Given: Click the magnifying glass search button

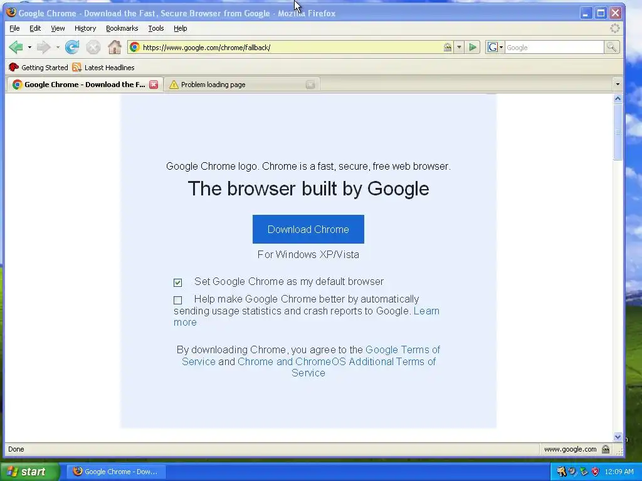Looking at the screenshot, I should coord(611,48).
